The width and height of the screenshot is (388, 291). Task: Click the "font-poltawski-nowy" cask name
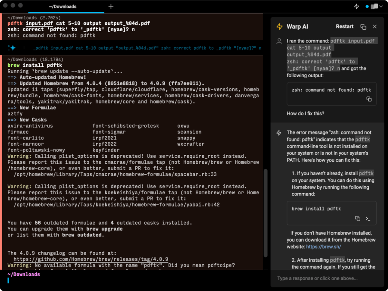(36, 150)
